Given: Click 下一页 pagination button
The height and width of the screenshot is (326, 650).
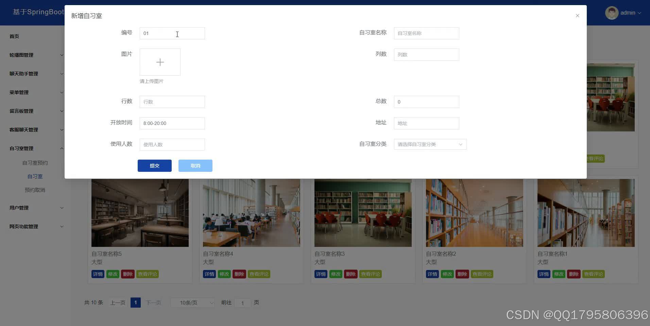Looking at the screenshot, I should point(153,302).
